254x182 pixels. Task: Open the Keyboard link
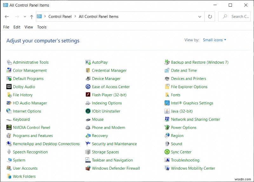point(21,120)
